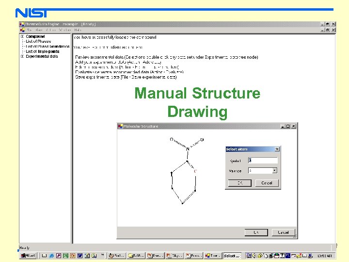Open the Valence dropdown in Select Atom

point(275,171)
